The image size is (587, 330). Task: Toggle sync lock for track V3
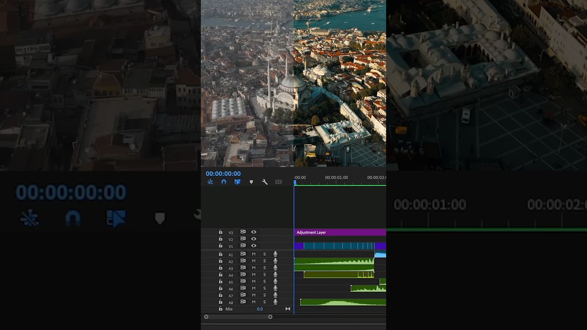pos(243,232)
